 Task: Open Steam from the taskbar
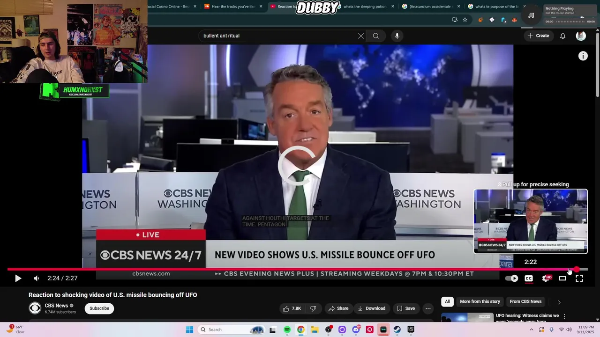coord(397,330)
